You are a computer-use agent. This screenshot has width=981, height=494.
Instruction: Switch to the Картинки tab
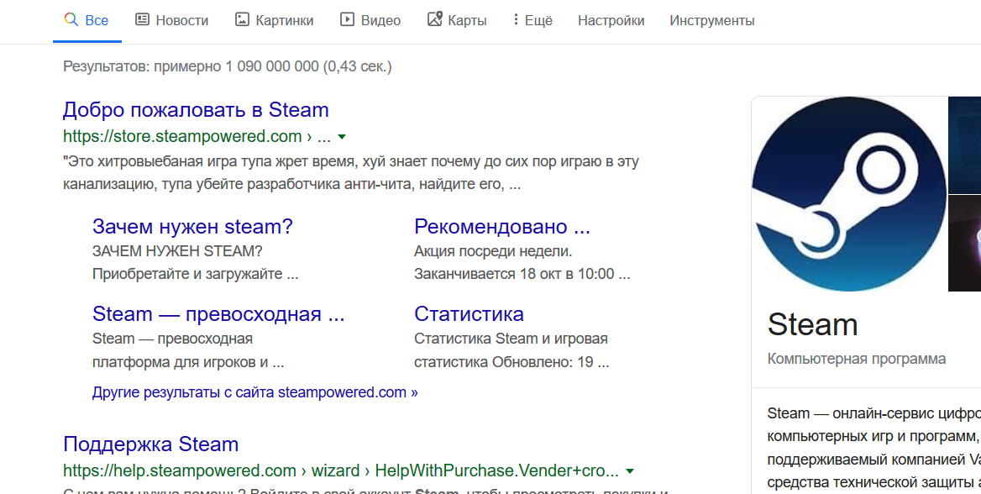[x=274, y=20]
